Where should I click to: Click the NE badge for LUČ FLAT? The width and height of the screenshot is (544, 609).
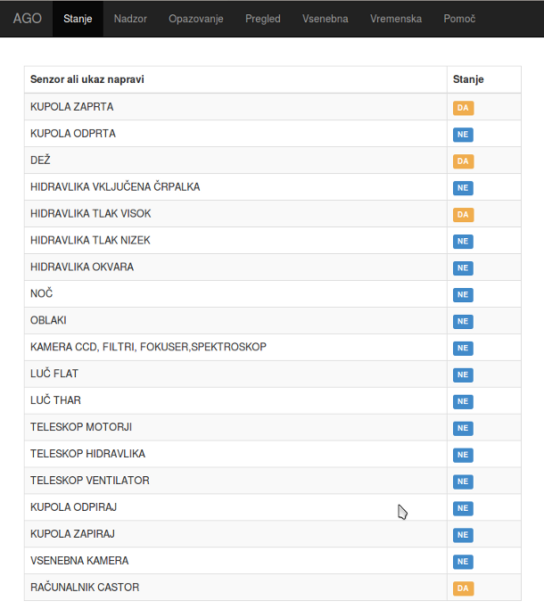[463, 375]
